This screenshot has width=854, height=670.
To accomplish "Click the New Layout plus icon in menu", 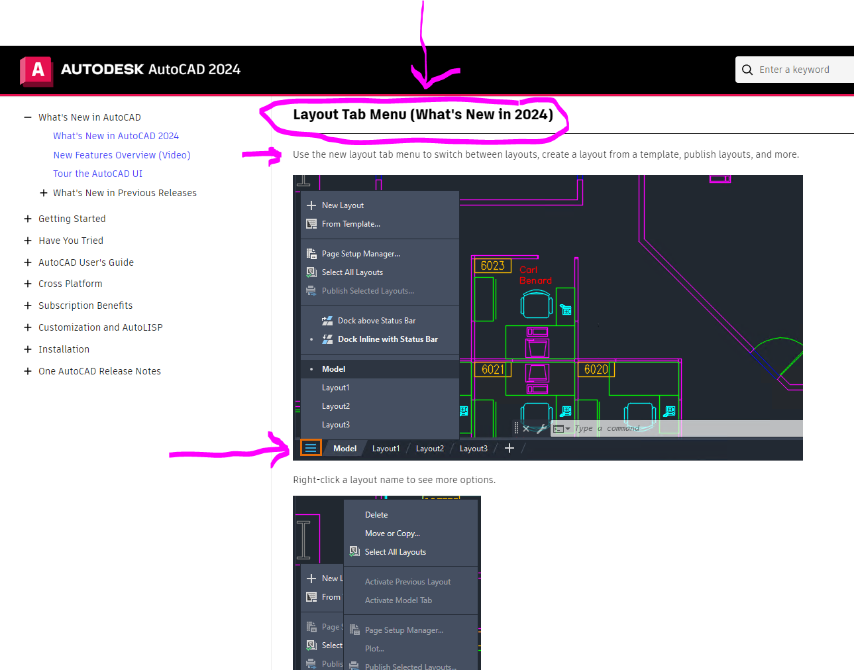I will (x=311, y=205).
